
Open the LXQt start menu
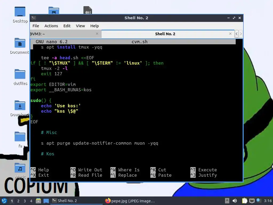click(x=4, y=201)
